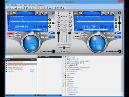Click channel B volume fader handle

coord(70,33)
